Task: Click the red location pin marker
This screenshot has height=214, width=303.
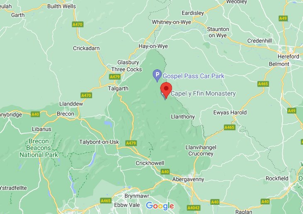Action: (x=166, y=89)
